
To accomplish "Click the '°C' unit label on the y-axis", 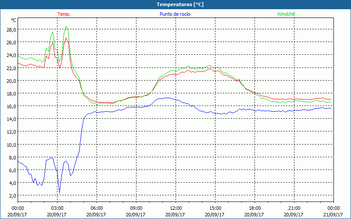I will 14,20.
